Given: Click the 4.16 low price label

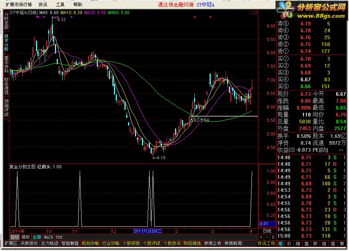Looking at the screenshot, I should 161,158.
